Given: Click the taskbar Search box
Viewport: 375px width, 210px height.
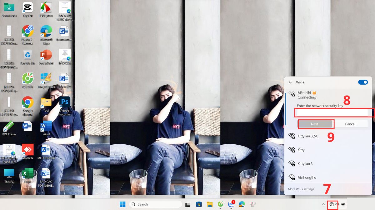Looking at the screenshot, I should 156,204.
